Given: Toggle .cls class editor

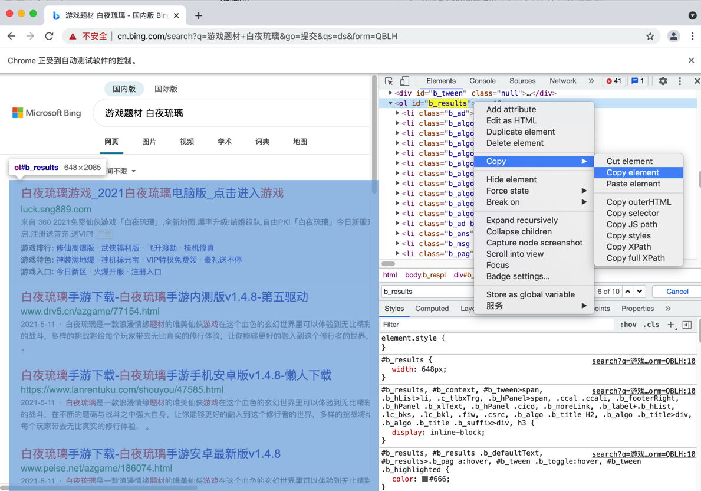Looking at the screenshot, I should click(651, 325).
